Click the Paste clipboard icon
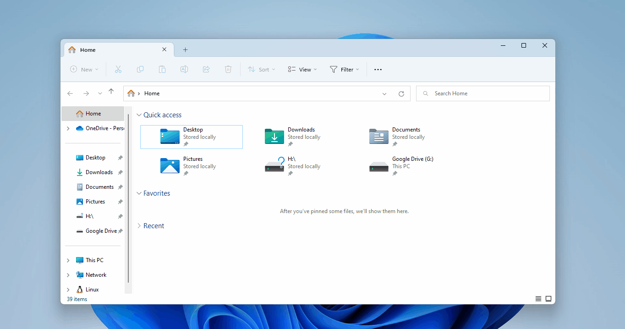Screen dimensions: 625x329 [162, 69]
